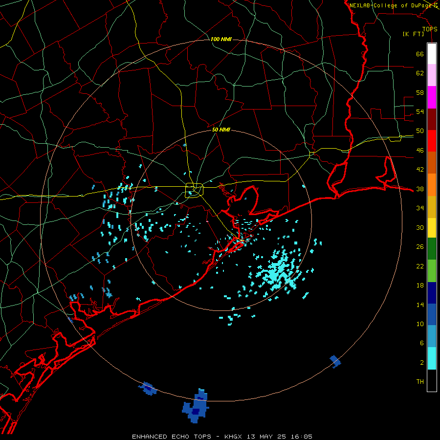Select the light pink legend swatch
440x440 pixels.
pyautogui.click(x=432, y=75)
